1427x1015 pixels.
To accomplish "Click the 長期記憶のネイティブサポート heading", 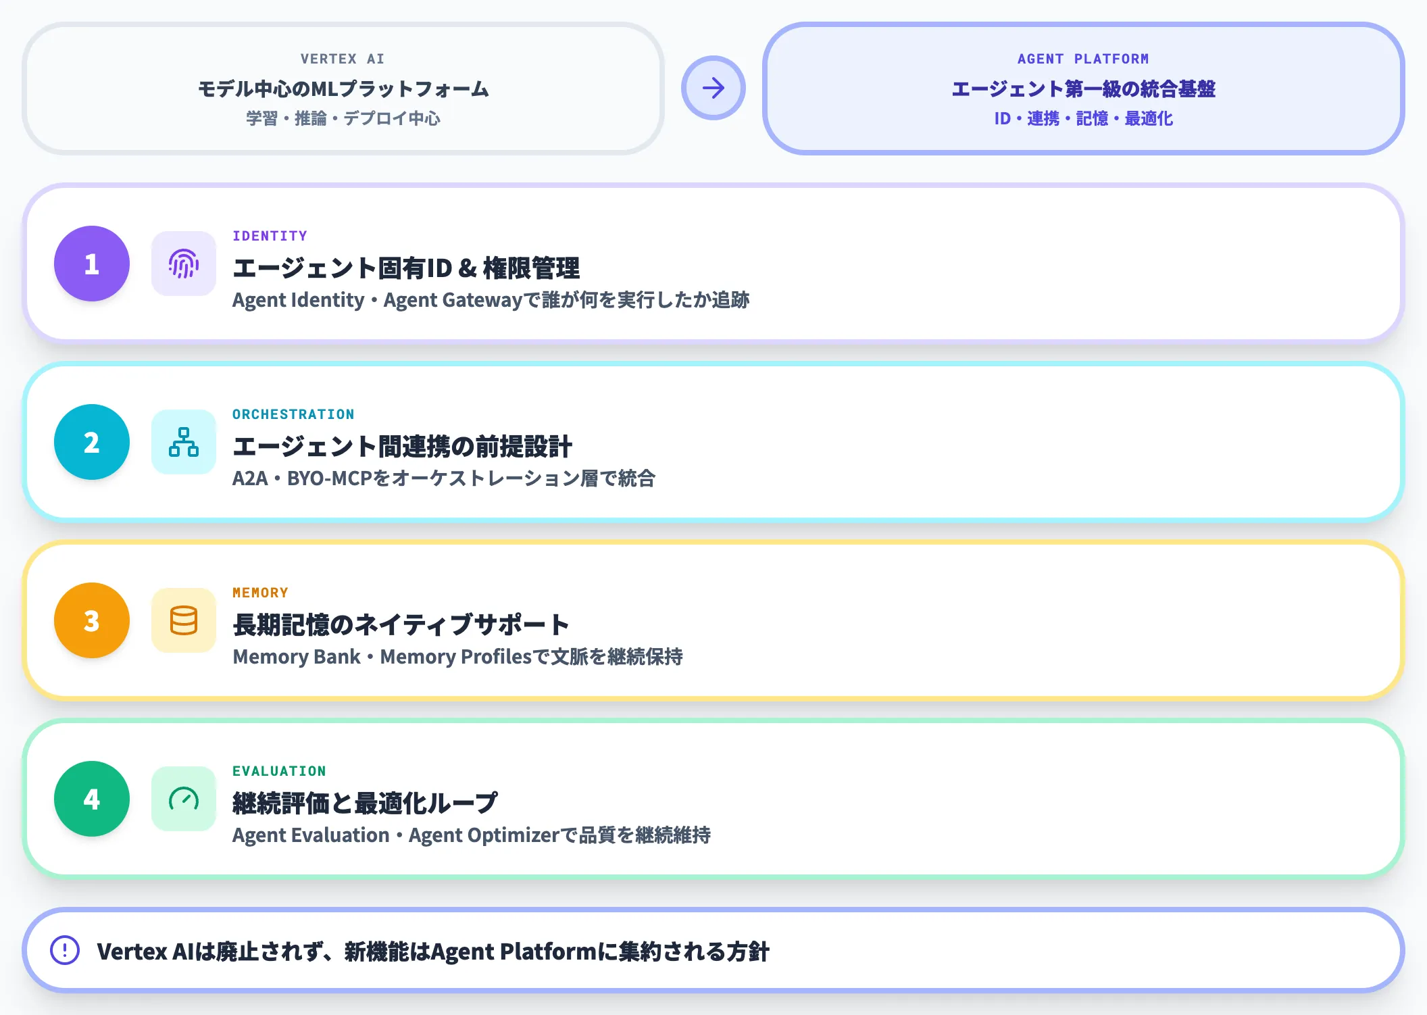I will coord(401,625).
